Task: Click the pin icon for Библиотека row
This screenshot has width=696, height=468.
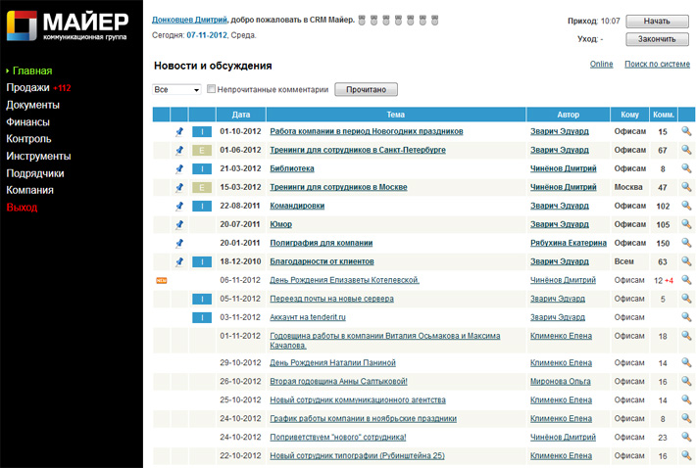Action: (179, 168)
